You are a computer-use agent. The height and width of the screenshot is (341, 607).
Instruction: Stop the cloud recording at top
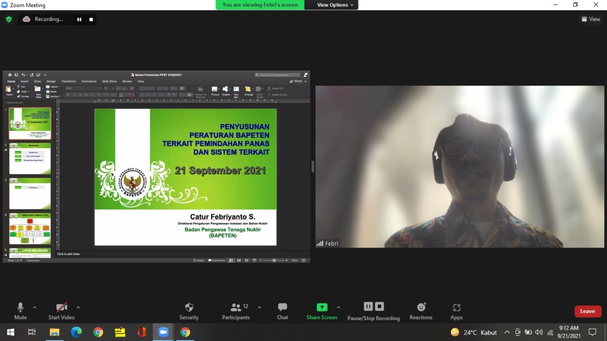[91, 19]
